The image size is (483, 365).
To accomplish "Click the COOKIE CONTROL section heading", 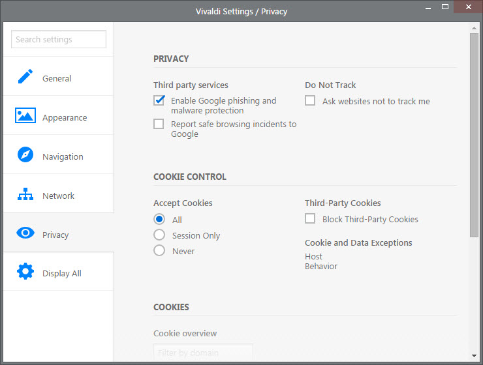I will coord(190,177).
